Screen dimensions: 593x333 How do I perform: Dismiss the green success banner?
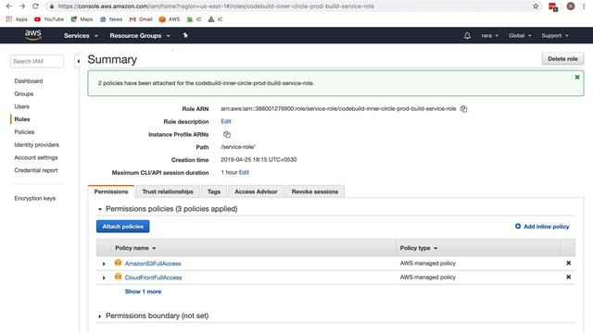(x=577, y=77)
